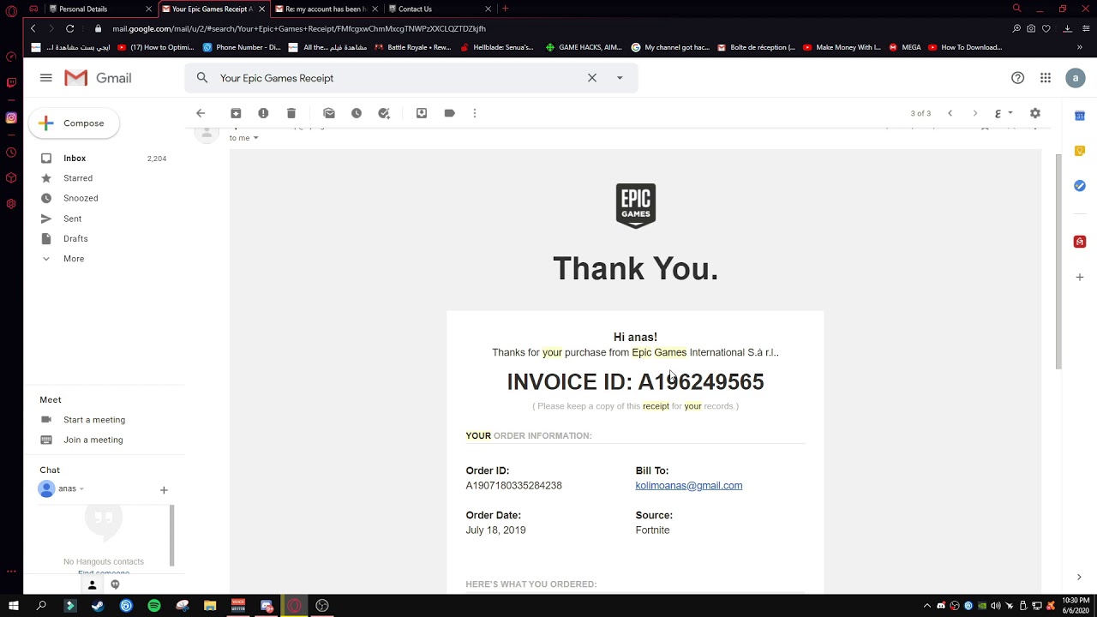Switch to the Contact Us tab
This screenshot has height=617, width=1097.
click(x=440, y=9)
